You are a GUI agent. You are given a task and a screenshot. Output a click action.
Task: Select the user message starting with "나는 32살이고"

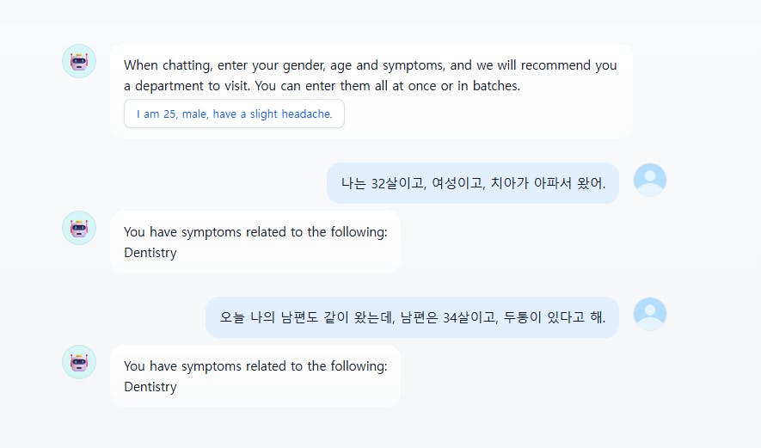coord(473,183)
